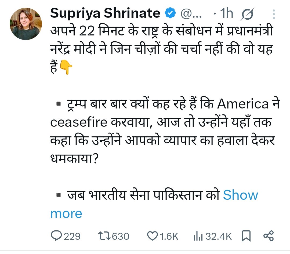
Task: Share the post via share icon
Action: (x=269, y=236)
